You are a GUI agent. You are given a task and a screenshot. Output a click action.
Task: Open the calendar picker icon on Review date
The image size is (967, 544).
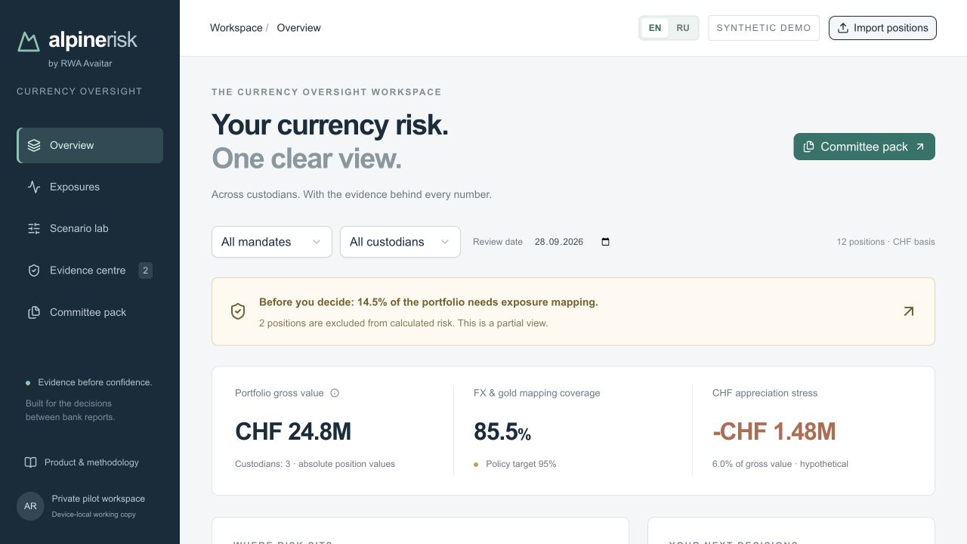605,242
